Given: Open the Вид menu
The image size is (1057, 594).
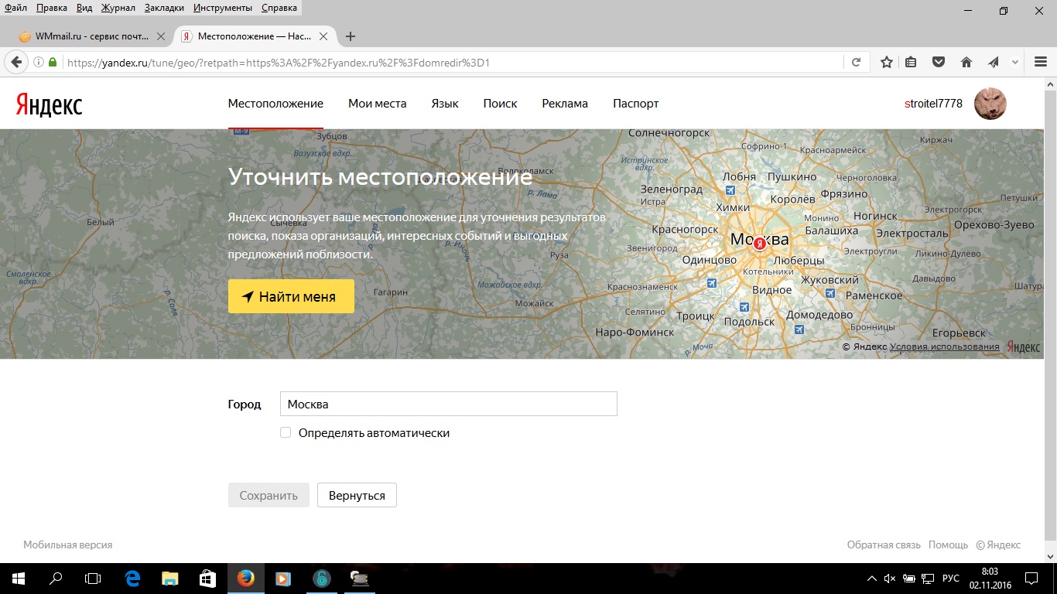Looking at the screenshot, I should pyautogui.click(x=84, y=8).
